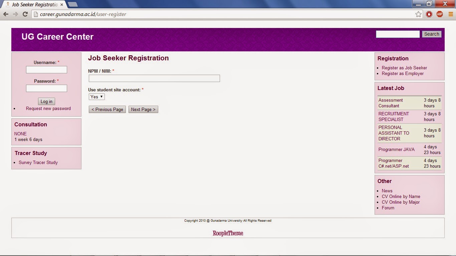This screenshot has height=256, width=456.
Task: Open Survey Tracer Study link
Action: pos(38,162)
